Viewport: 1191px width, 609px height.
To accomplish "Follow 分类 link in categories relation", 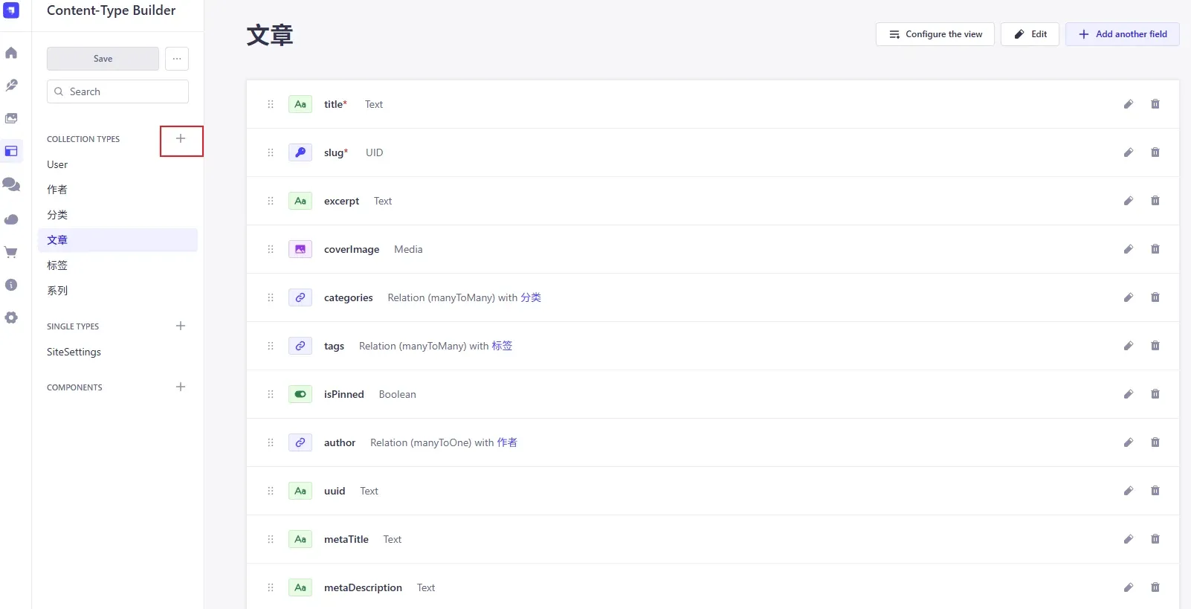I will [531, 297].
